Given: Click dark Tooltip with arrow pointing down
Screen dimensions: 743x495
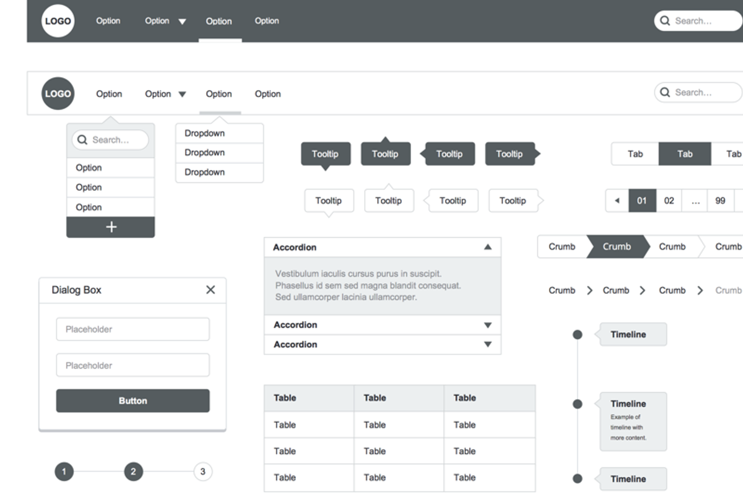Looking at the screenshot, I should tap(326, 154).
